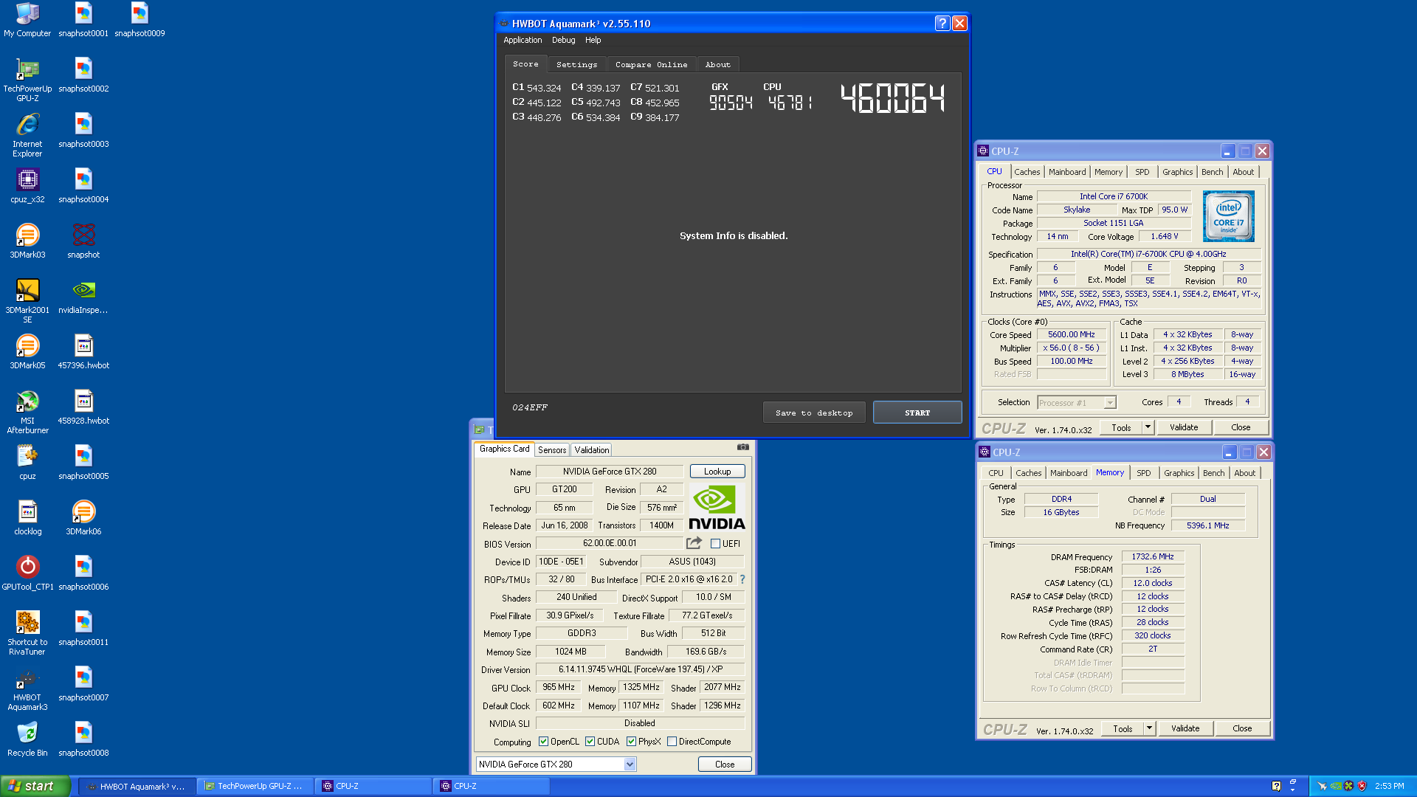Click BIOS Version field 62.00.0E.00.01
Viewport: 1417px width, 797px height.
coord(610,543)
